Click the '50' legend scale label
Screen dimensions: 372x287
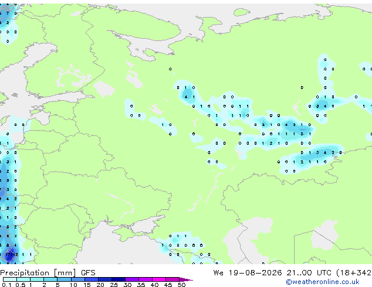181,285
